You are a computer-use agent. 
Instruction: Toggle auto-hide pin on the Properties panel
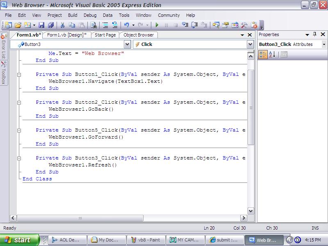click(x=316, y=34)
